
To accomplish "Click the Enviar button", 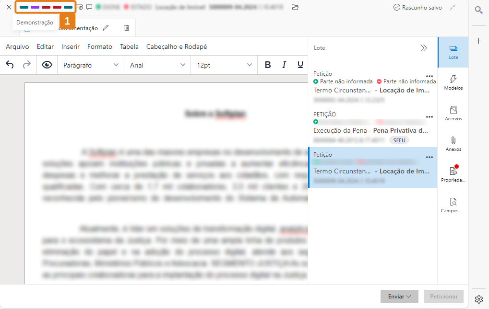I will point(399,297).
